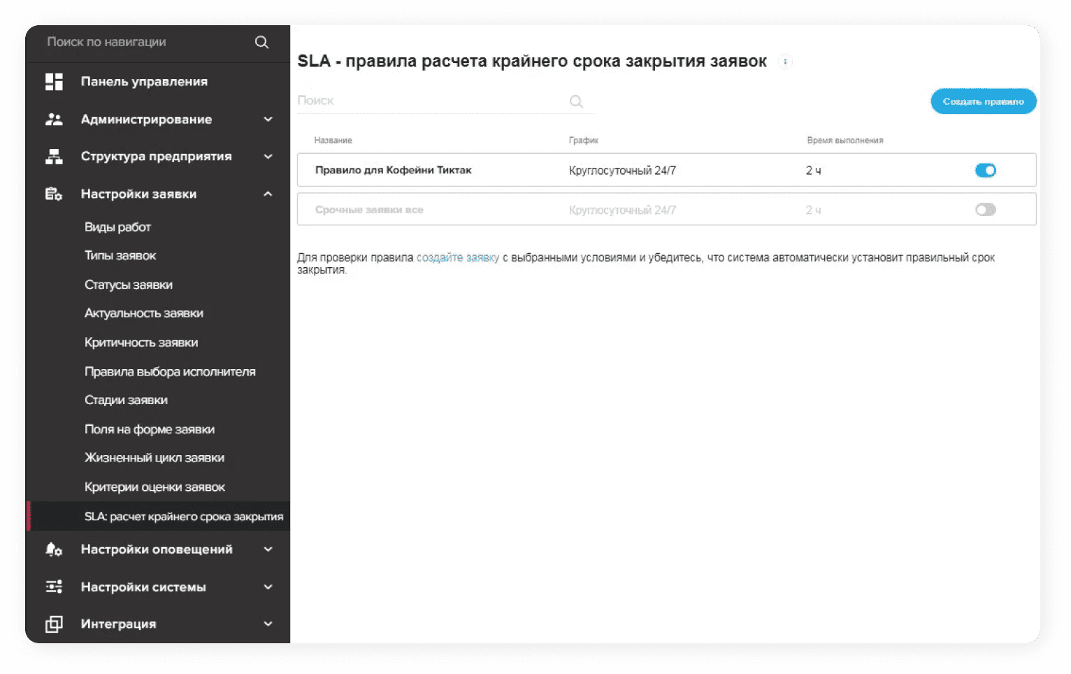Enable the Срочные заявки все toggle
Viewport: 1071px width, 674px height.
986,210
